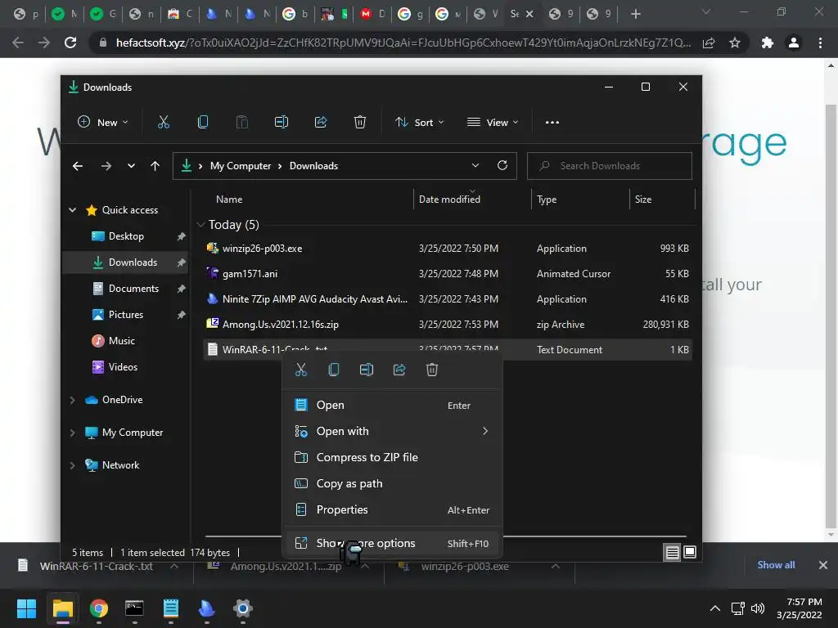The width and height of the screenshot is (838, 628).
Task: Select the Desktop folder in sidebar
Action: 125,236
